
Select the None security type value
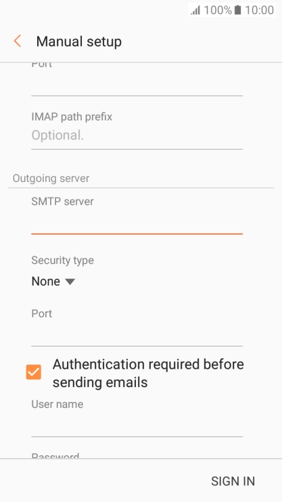pos(46,281)
